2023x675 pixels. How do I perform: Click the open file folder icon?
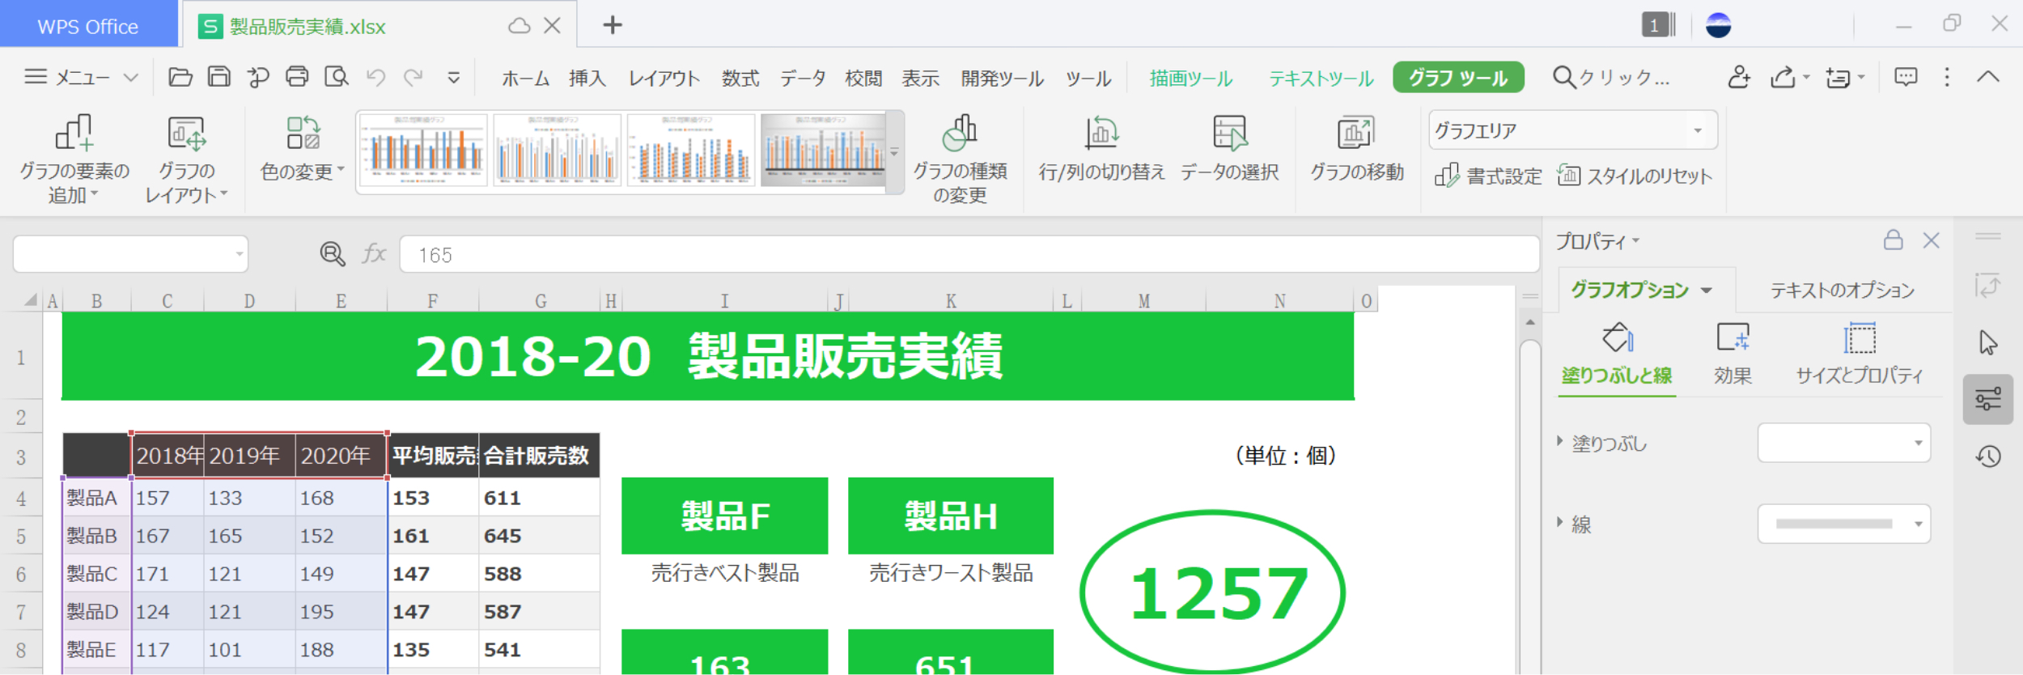(x=180, y=77)
